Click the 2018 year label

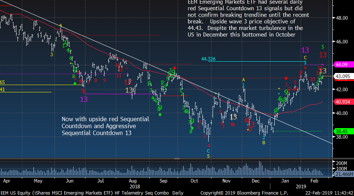(135, 187)
